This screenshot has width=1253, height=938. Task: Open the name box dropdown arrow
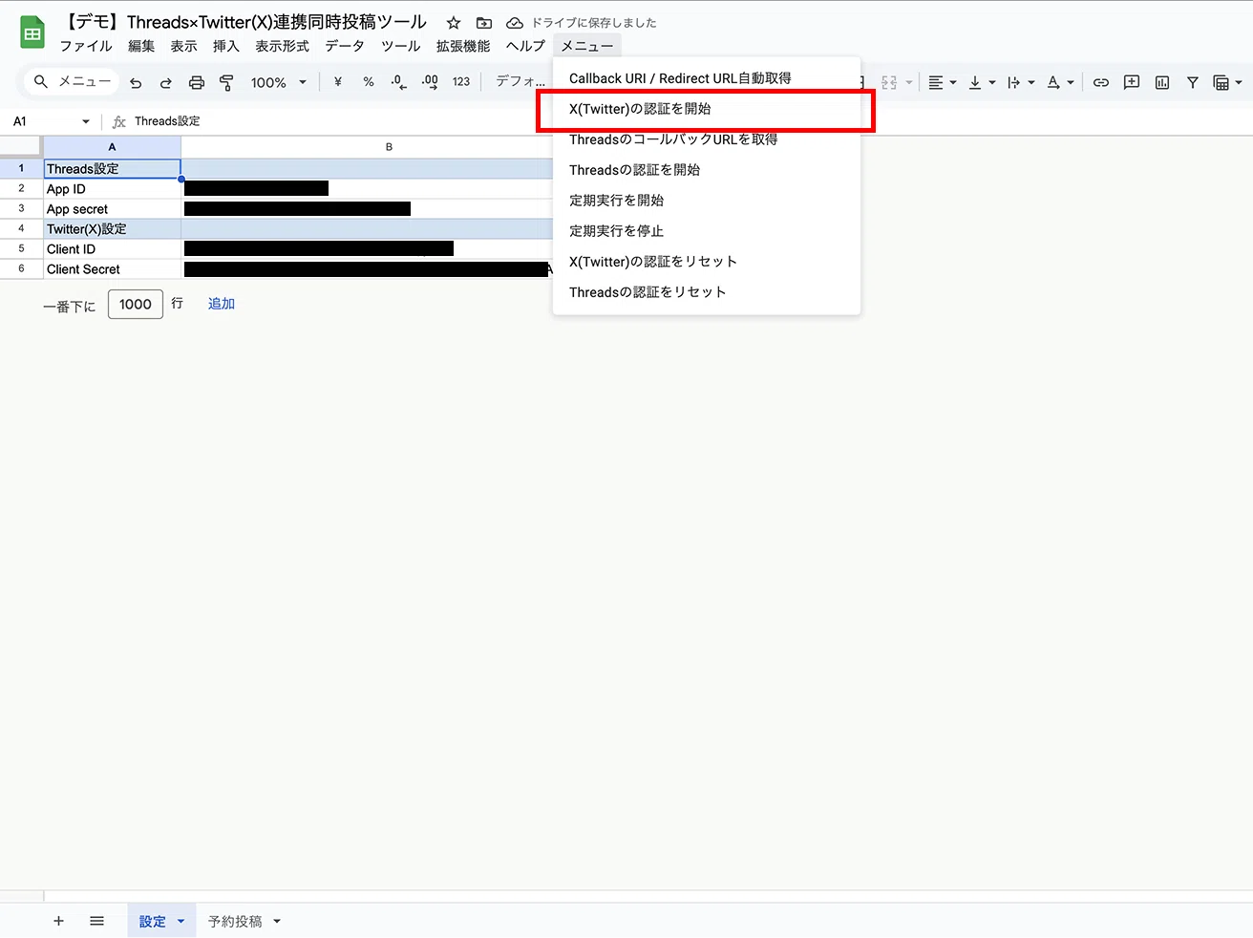[x=86, y=121]
